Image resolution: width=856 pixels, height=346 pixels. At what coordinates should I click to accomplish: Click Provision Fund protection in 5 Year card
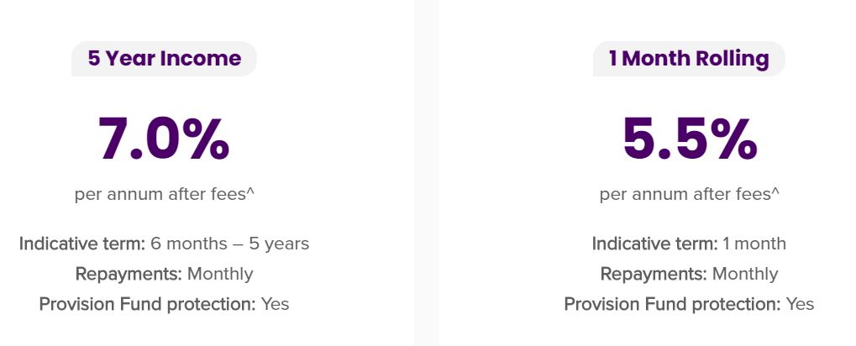[x=147, y=304]
